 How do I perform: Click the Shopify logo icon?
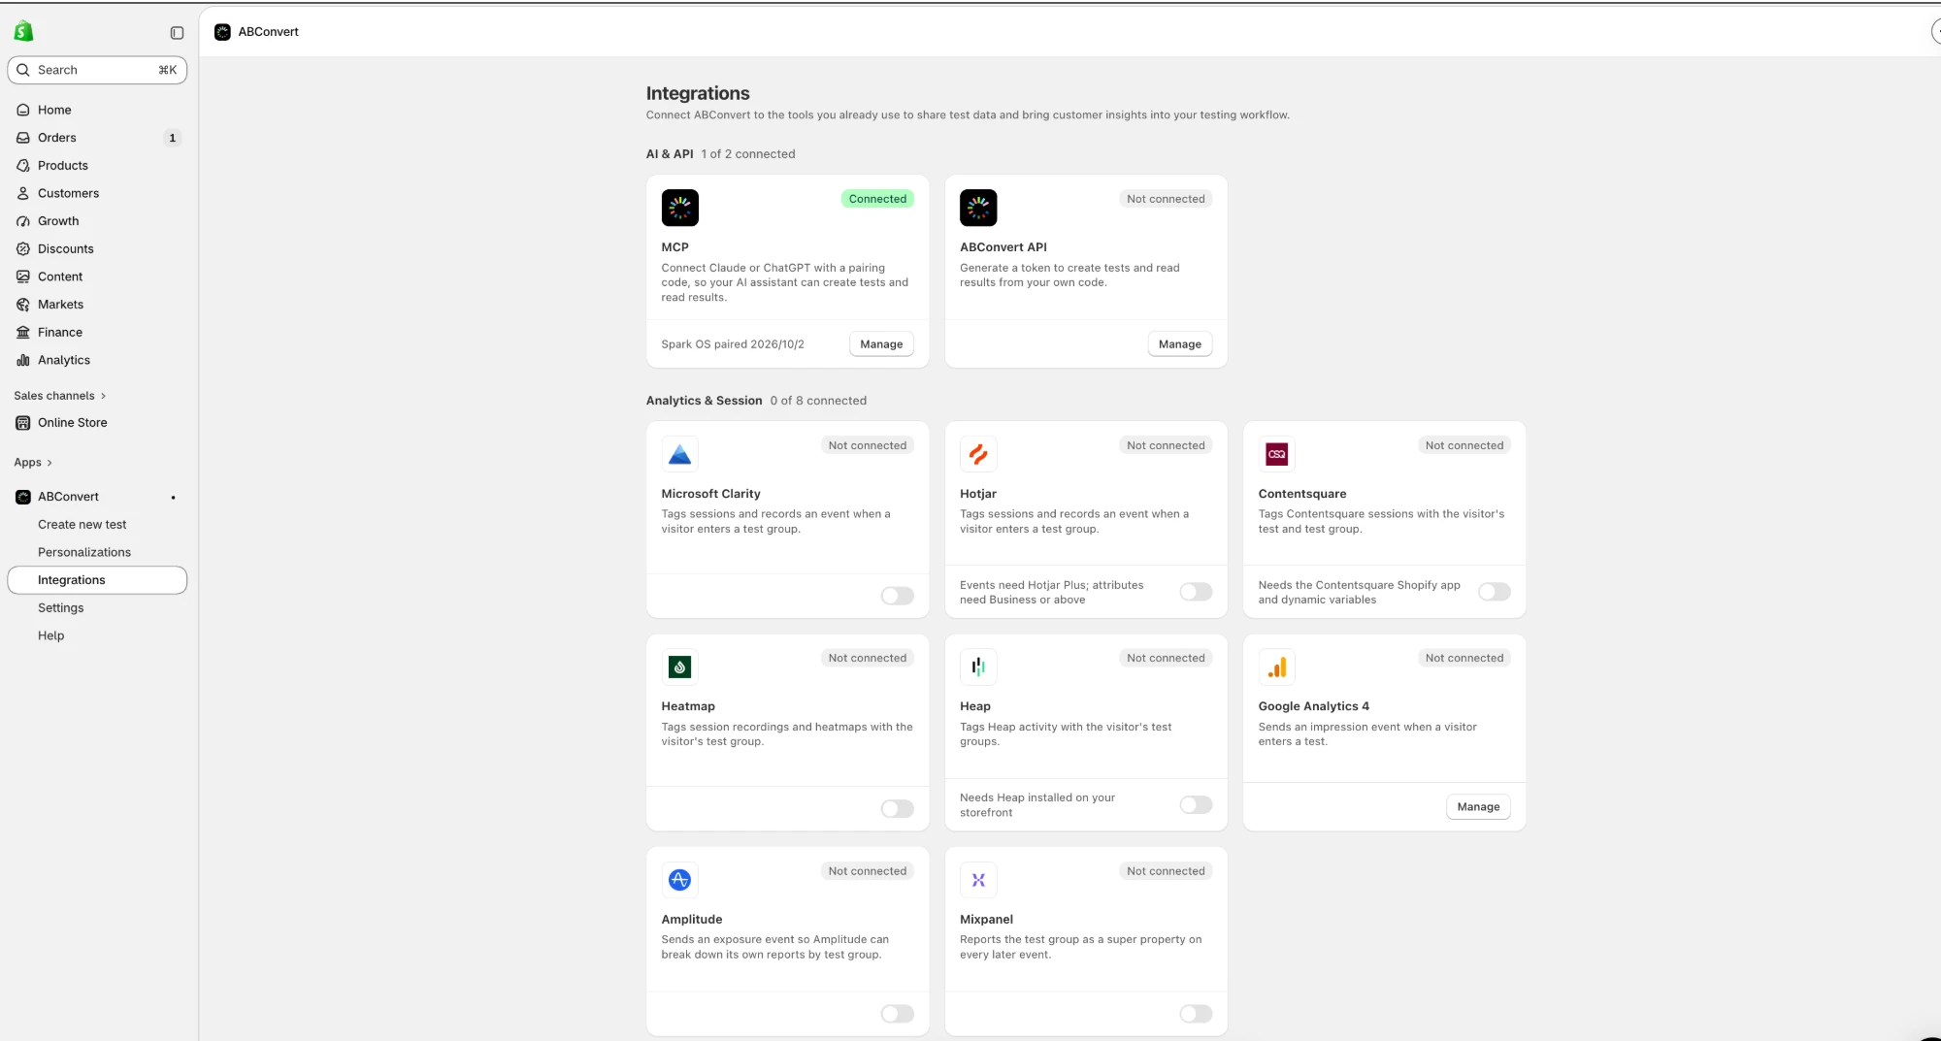[x=23, y=32]
